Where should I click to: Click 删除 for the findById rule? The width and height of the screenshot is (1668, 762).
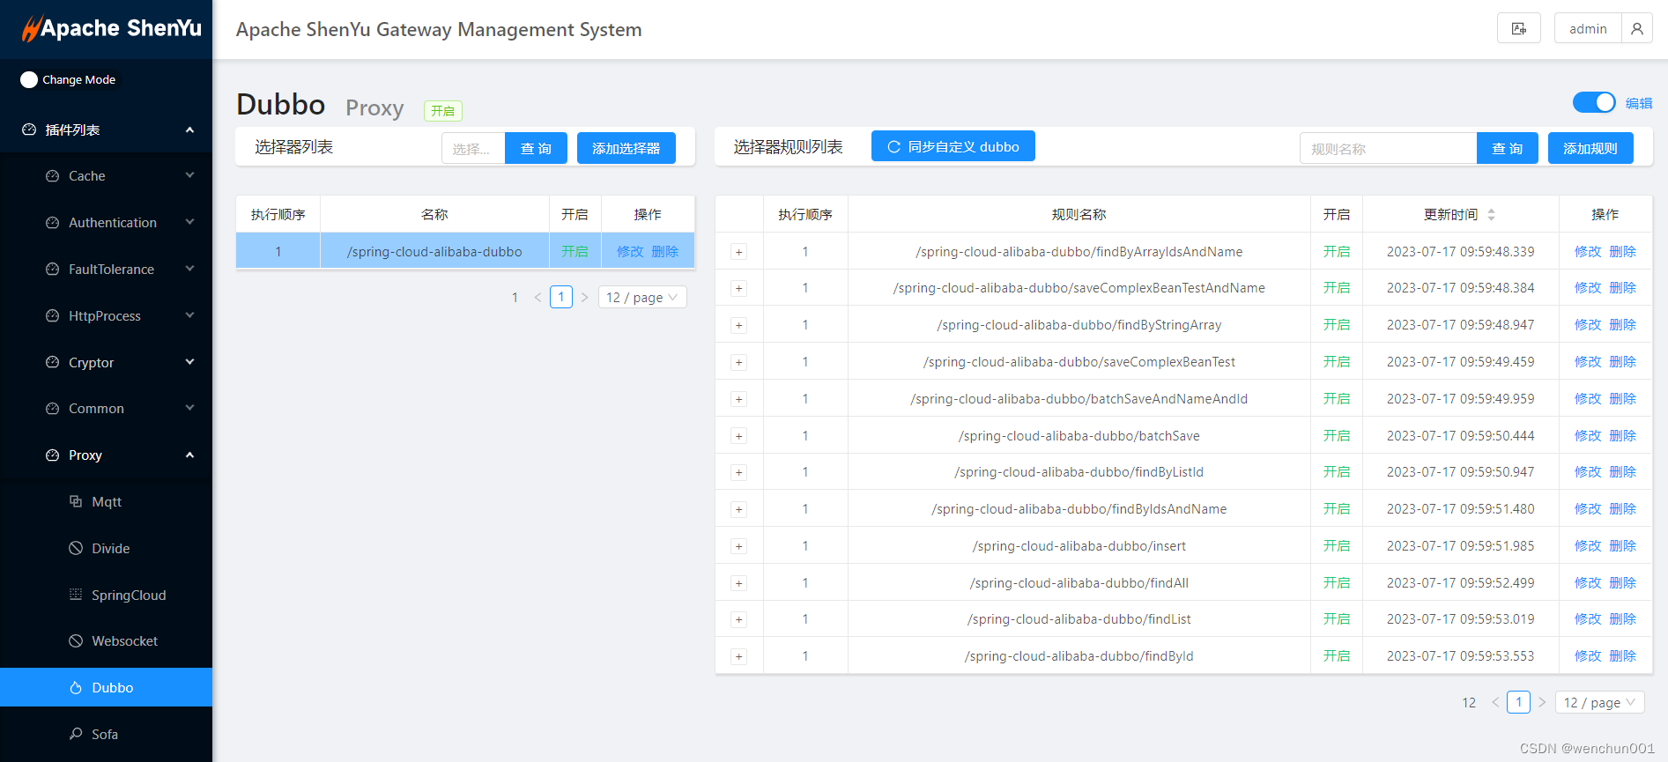[x=1623, y=655]
